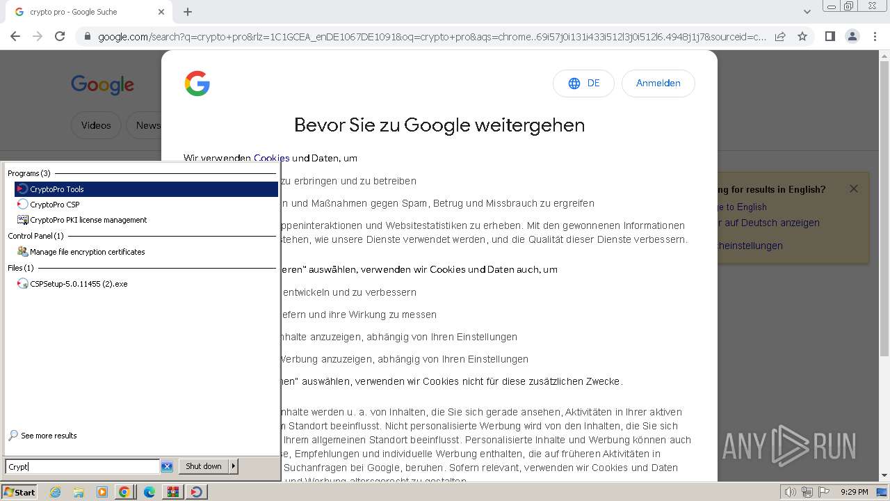The width and height of the screenshot is (890, 501).
Task: Launch CryptoPro Tools from search results
Action: point(146,189)
